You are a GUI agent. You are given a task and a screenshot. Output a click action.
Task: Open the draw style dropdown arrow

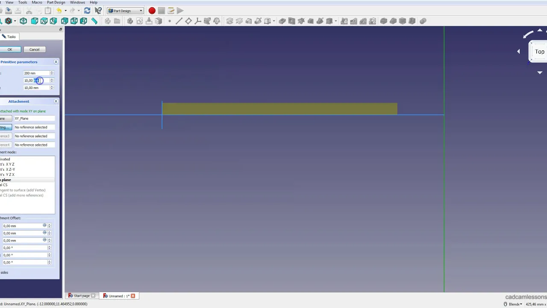pos(15,21)
